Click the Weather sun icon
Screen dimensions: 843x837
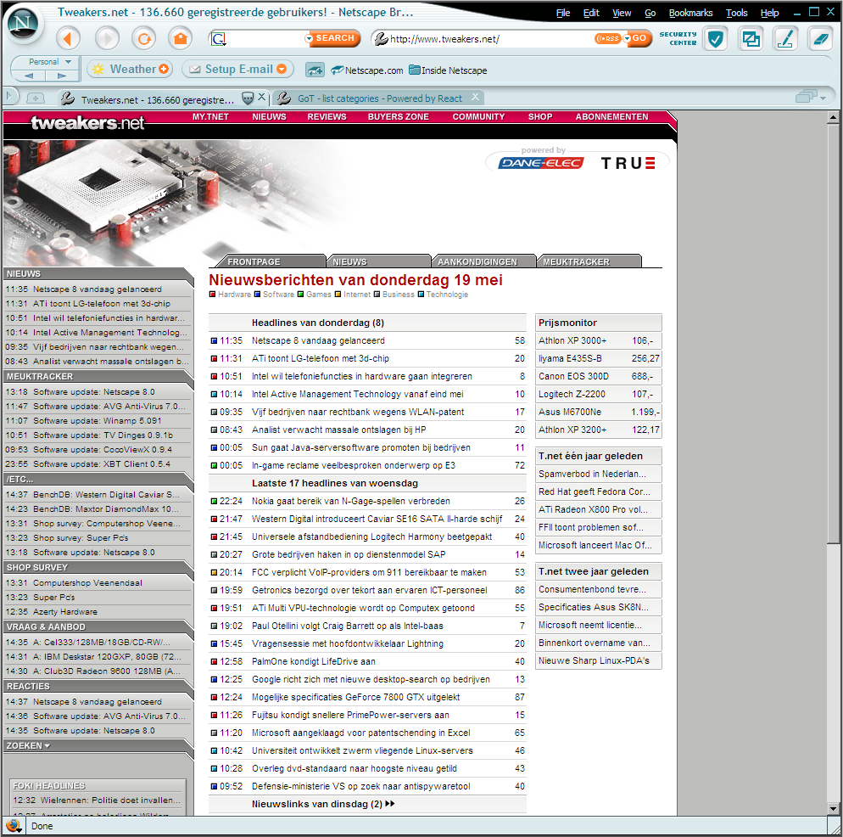click(x=98, y=69)
